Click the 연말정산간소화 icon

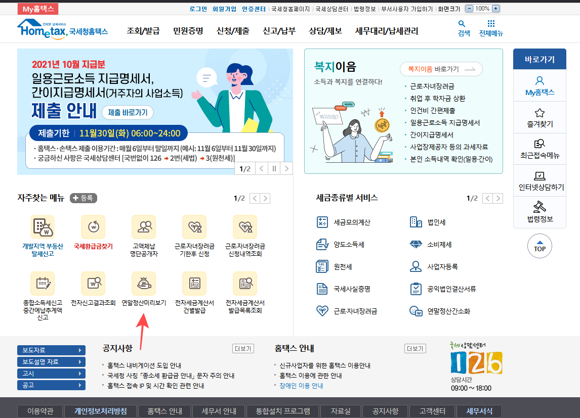[416, 311]
